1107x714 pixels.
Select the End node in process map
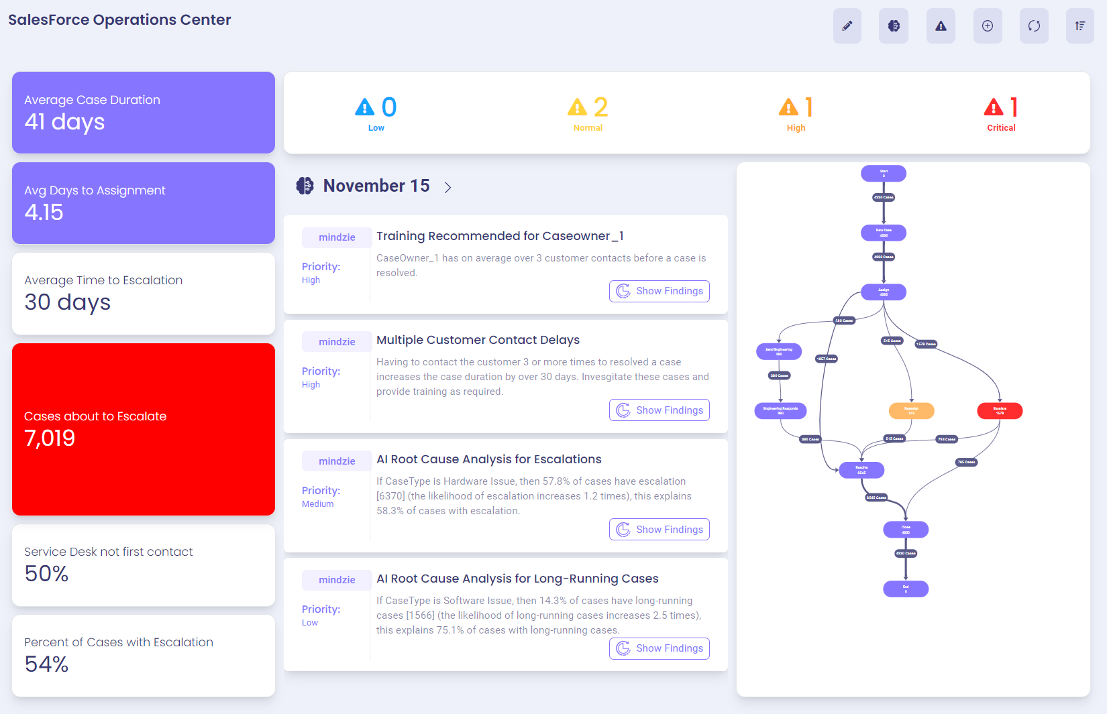[x=906, y=589]
